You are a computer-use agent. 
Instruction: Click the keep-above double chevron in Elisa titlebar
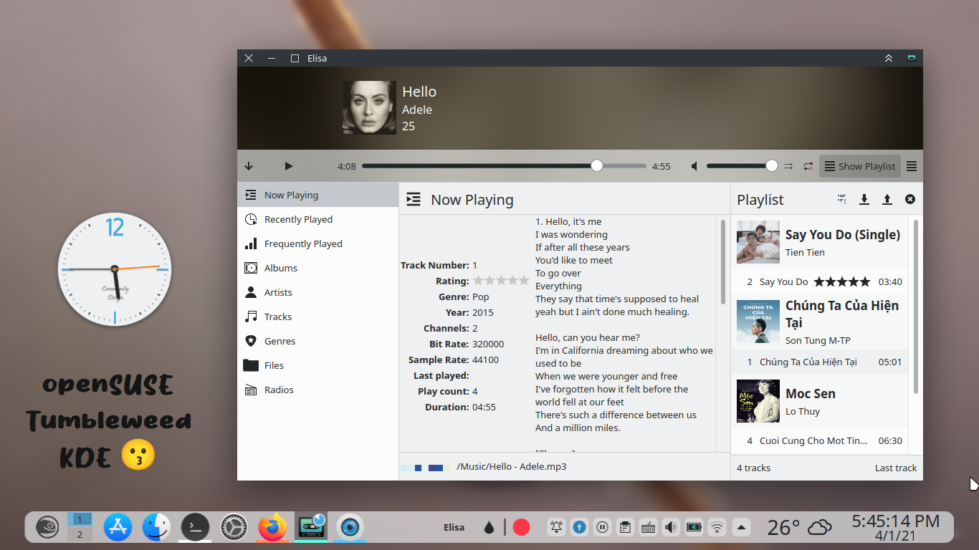pos(889,58)
